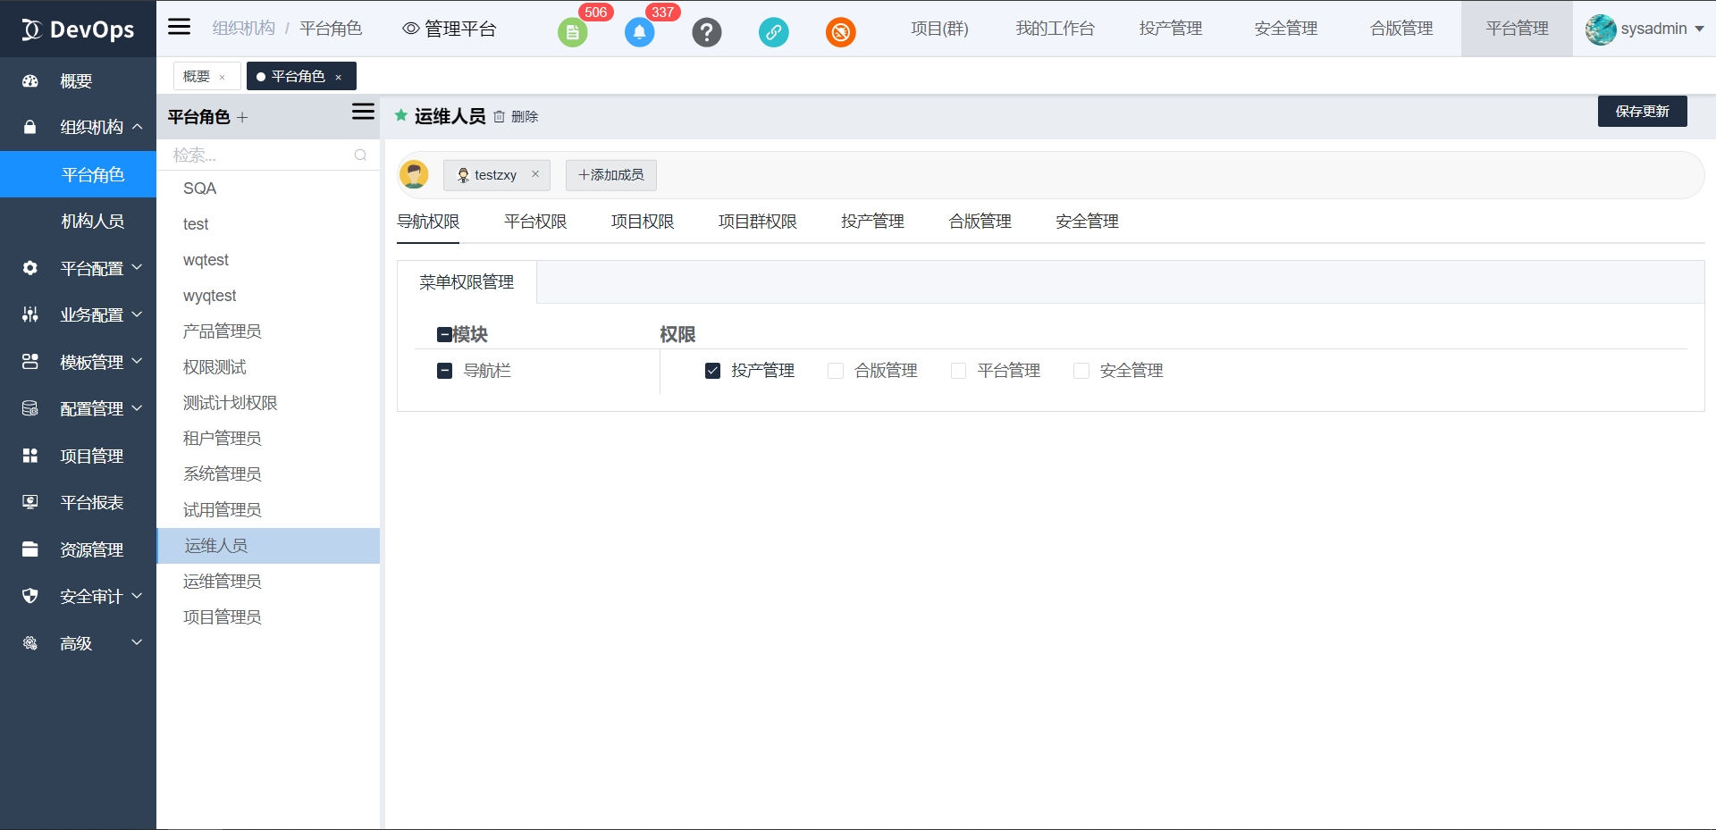
Task: Select 系统管理员 in the role list
Action: 223,474
